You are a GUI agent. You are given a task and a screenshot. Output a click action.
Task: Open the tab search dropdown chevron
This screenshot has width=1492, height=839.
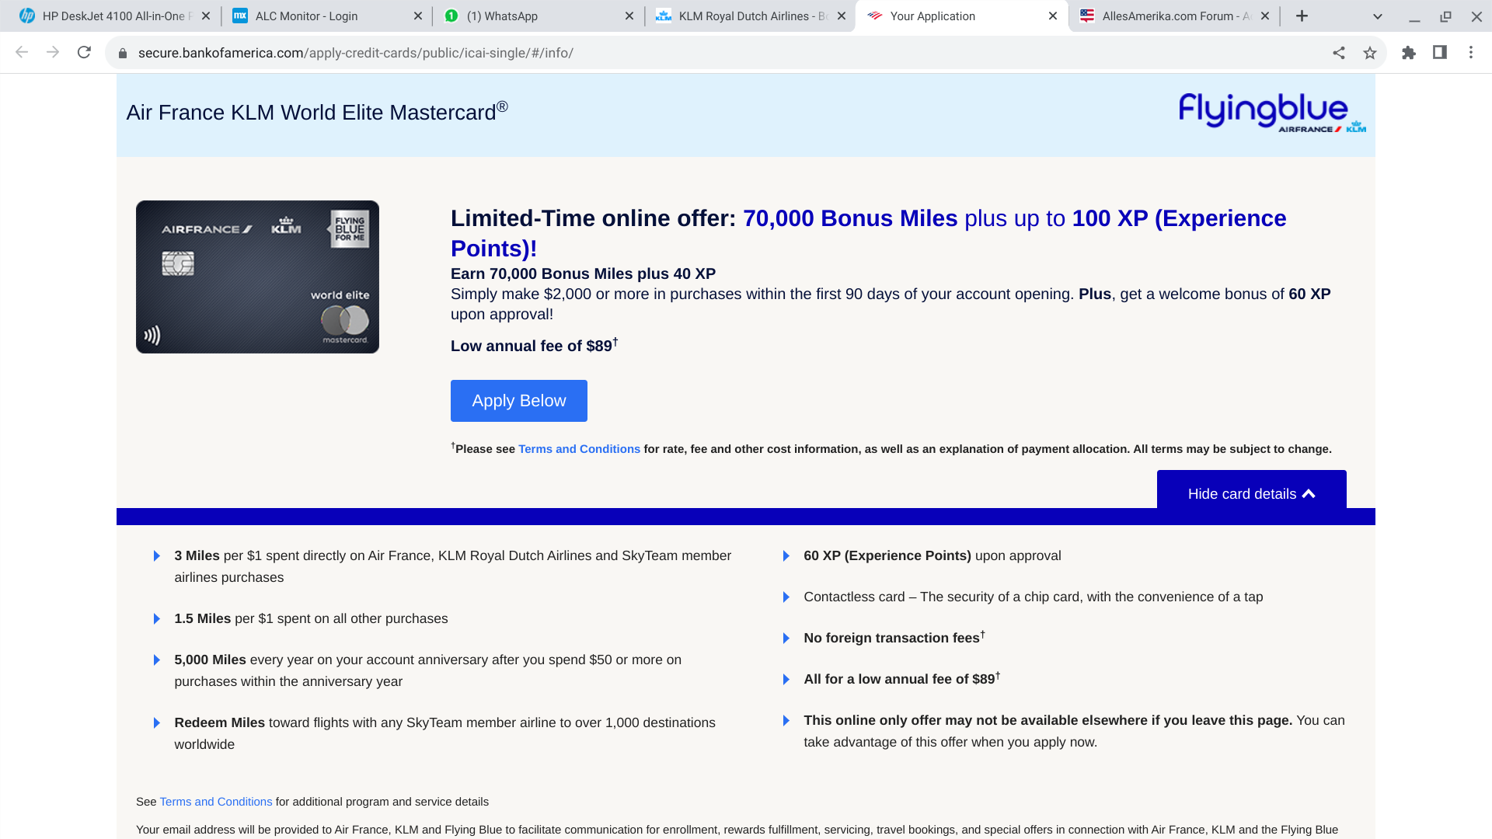pyautogui.click(x=1378, y=16)
